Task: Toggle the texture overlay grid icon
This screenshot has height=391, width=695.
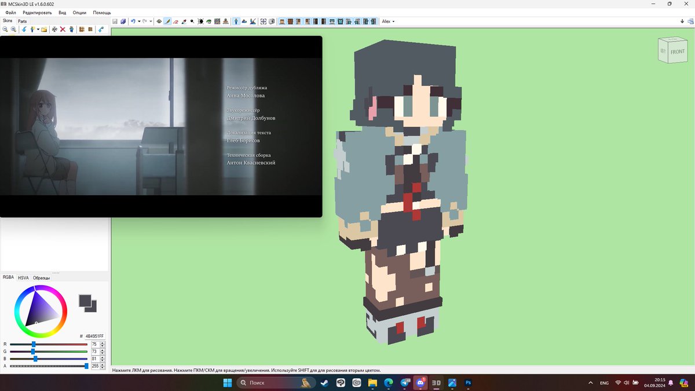Action: 262,21
